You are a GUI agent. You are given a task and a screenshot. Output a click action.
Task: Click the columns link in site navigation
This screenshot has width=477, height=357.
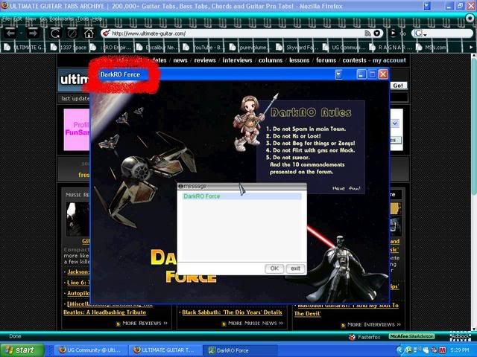pyautogui.click(x=271, y=60)
